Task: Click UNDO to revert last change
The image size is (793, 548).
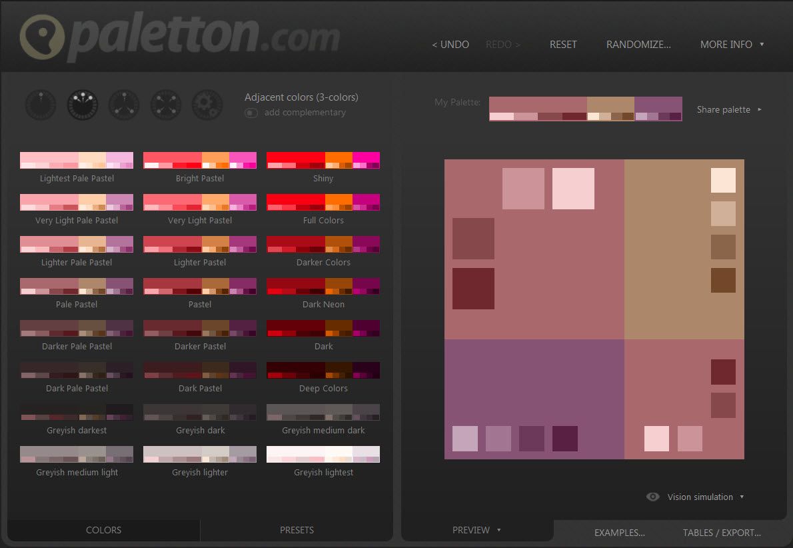Action: click(450, 45)
